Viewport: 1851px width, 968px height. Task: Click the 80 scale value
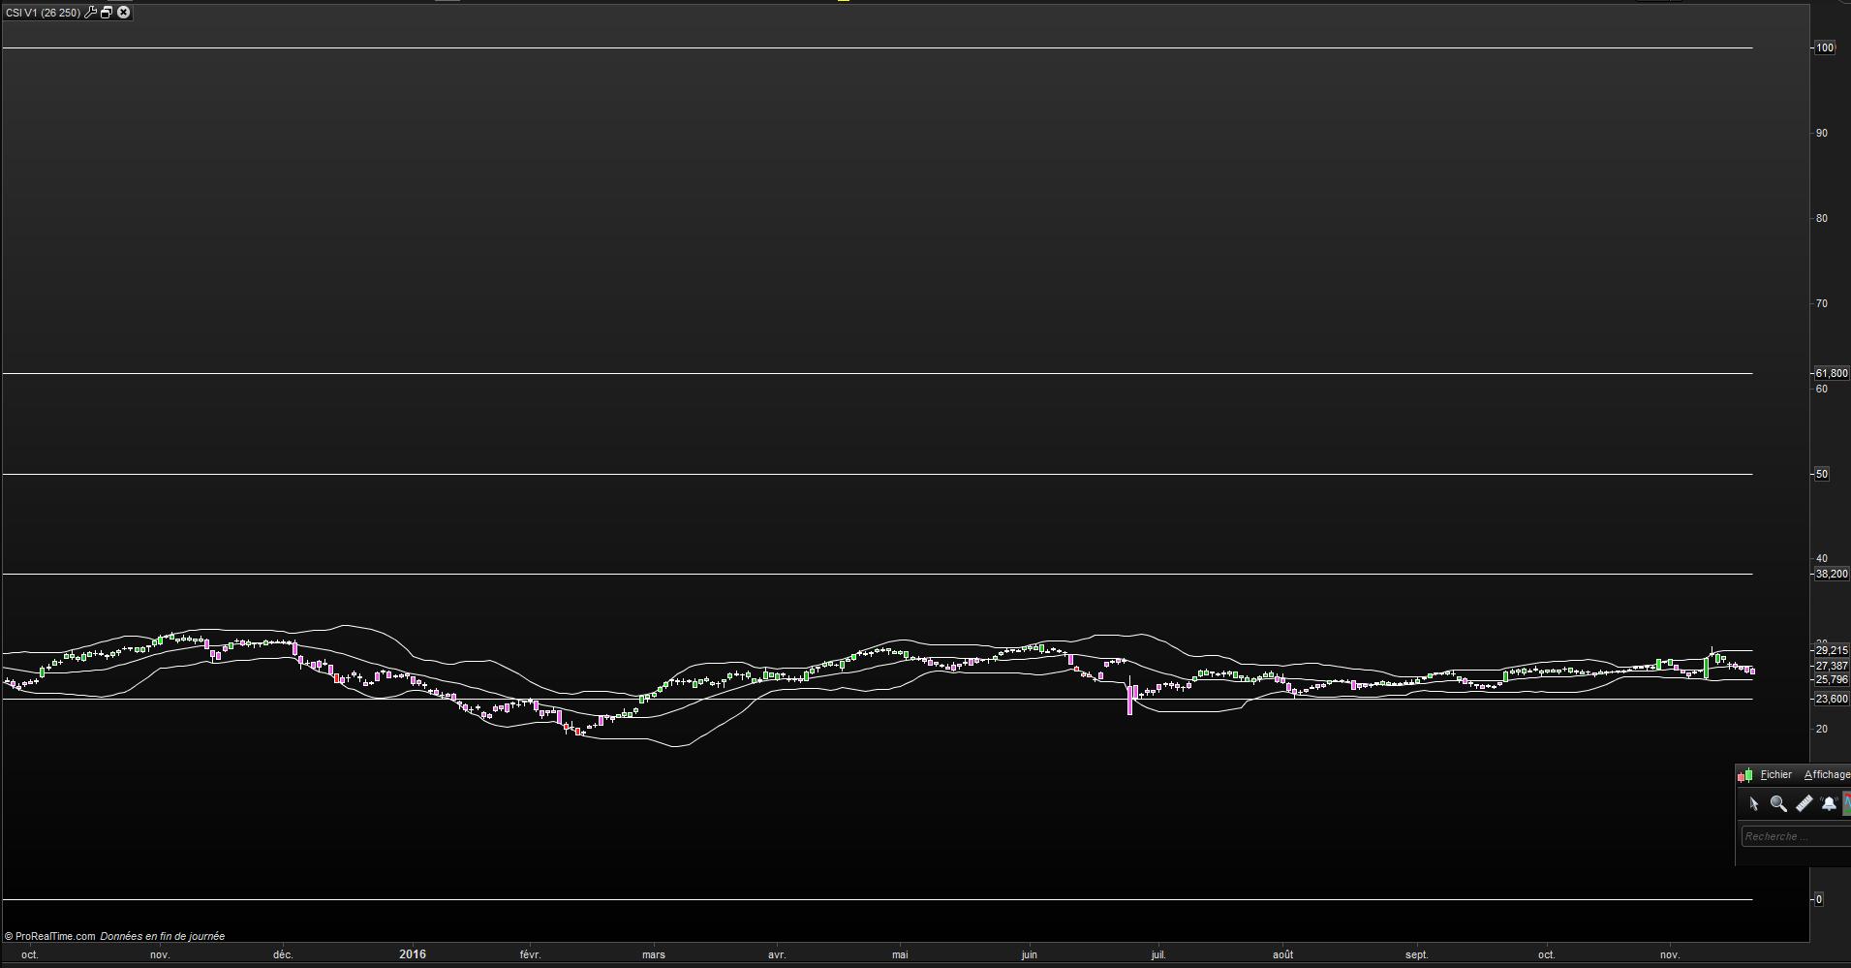coord(1822,218)
